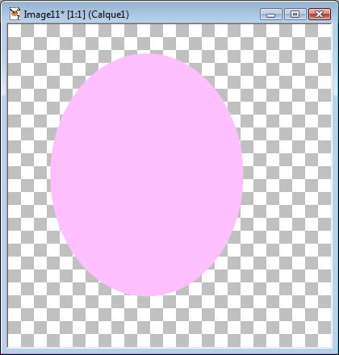The width and height of the screenshot is (339, 355).
Task: Click empty title bar space before minimize button
Action: tap(194, 14)
